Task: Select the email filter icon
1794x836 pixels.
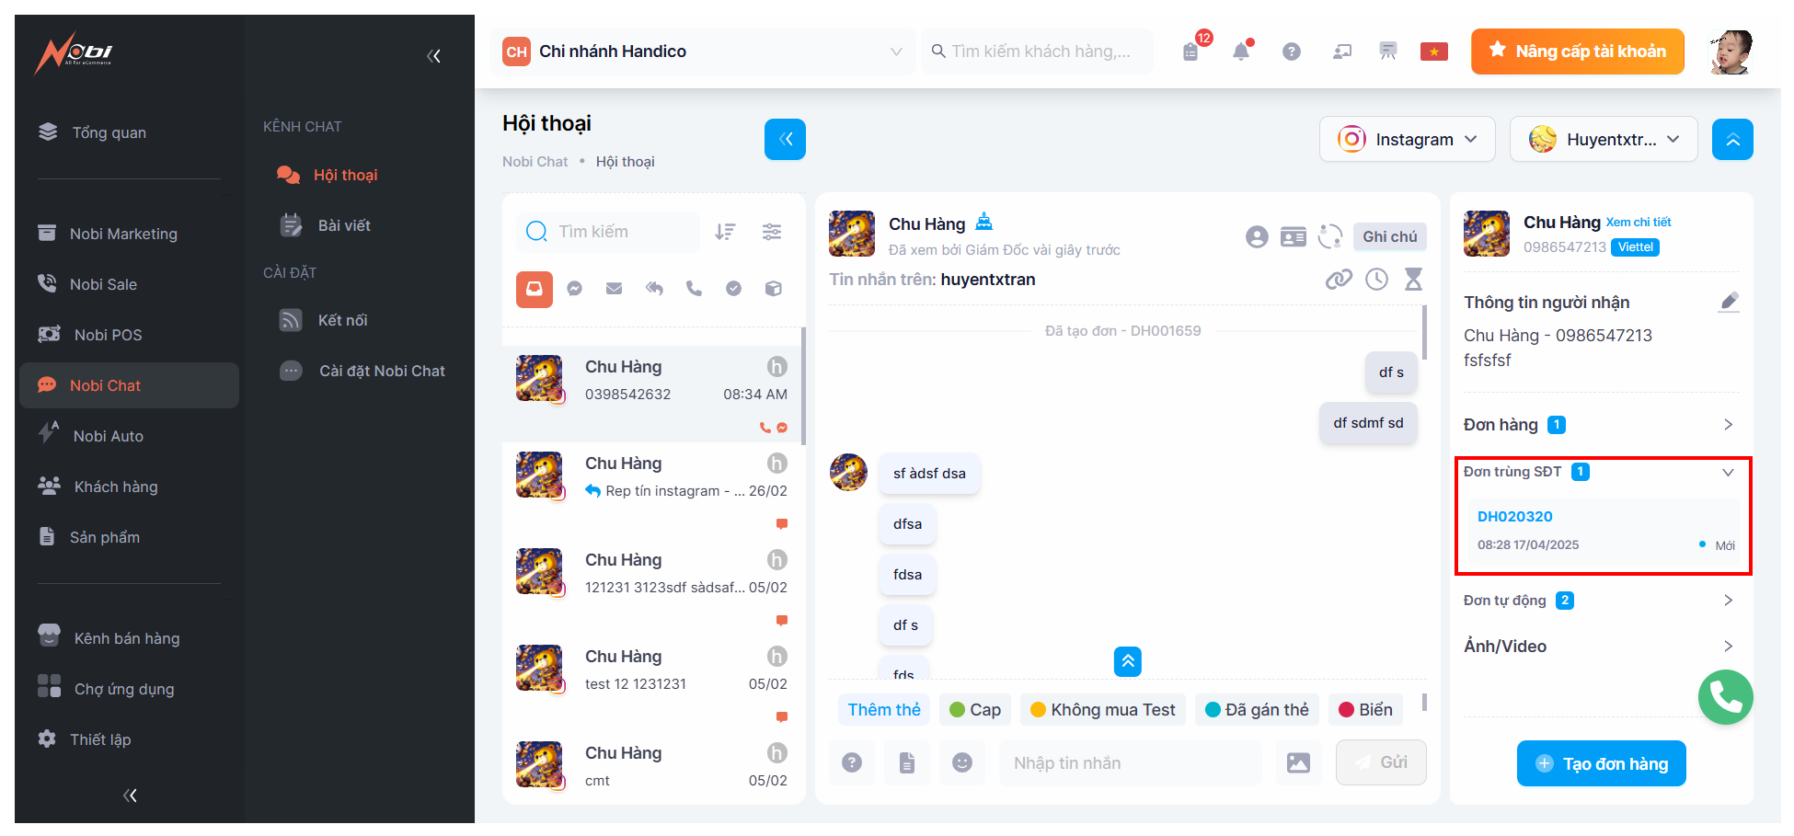Action: pos(615,289)
